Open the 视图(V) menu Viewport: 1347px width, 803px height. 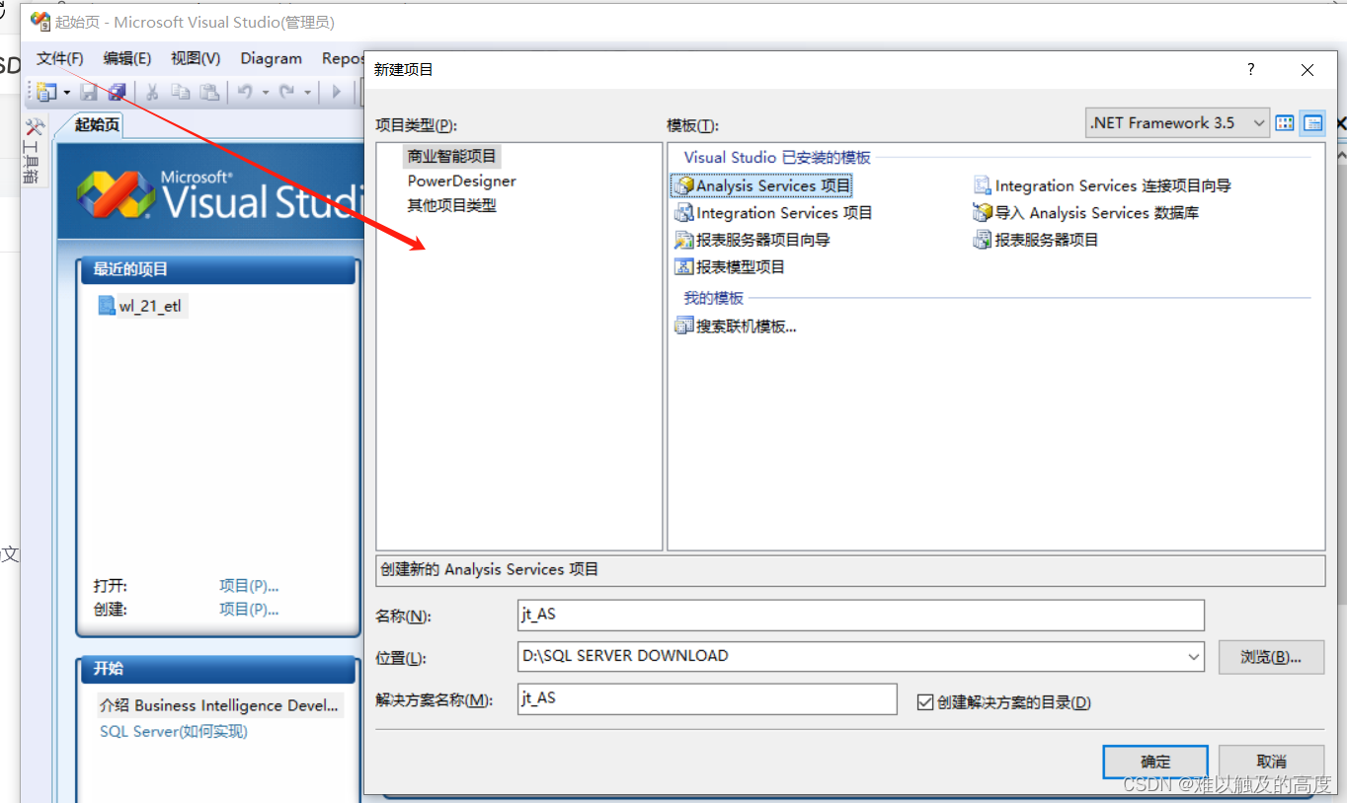pos(196,58)
